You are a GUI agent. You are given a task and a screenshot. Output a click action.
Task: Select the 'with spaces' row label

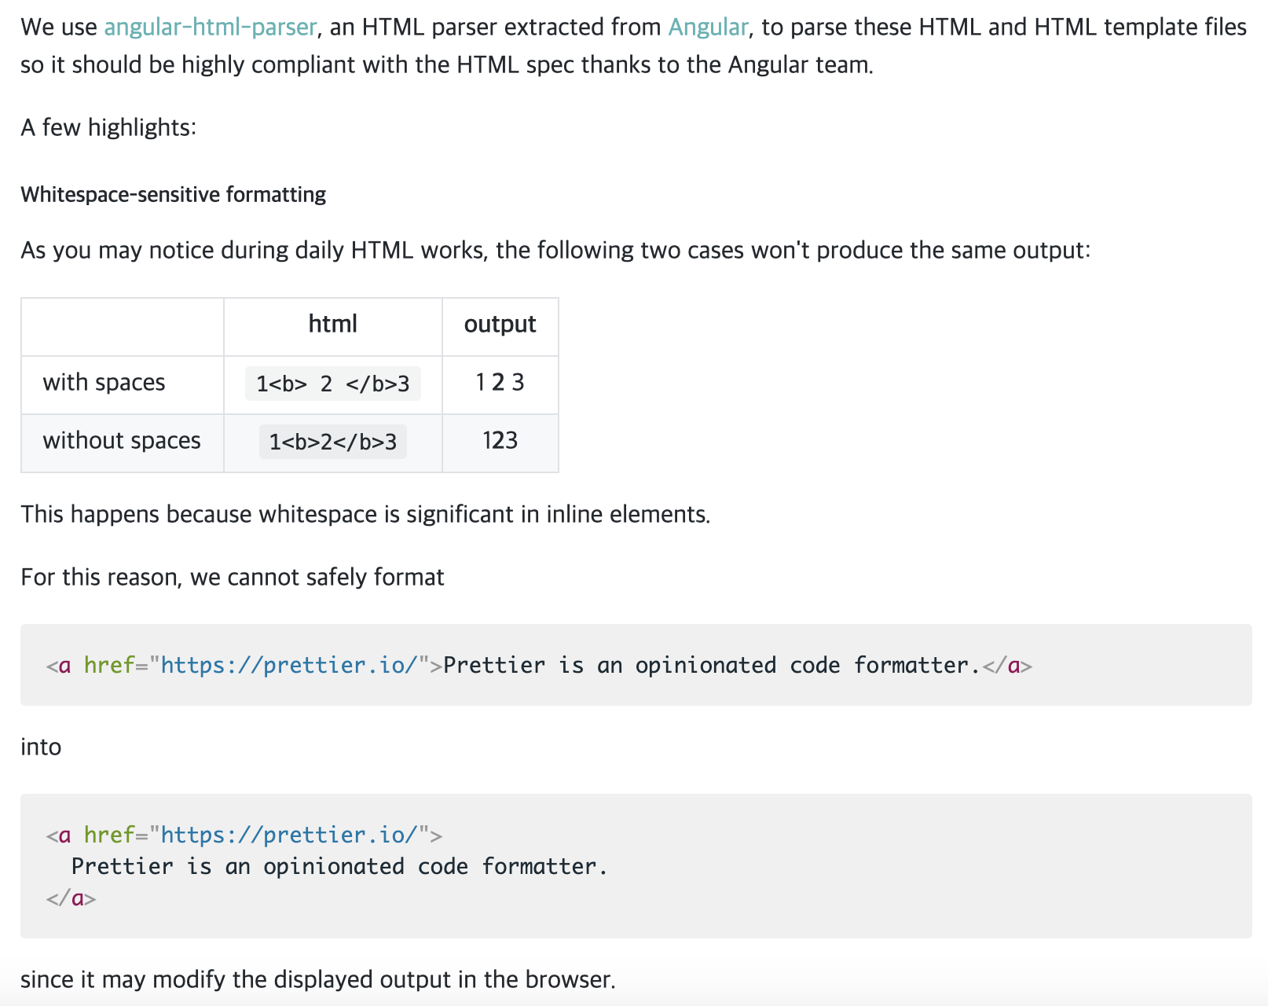coord(104,383)
